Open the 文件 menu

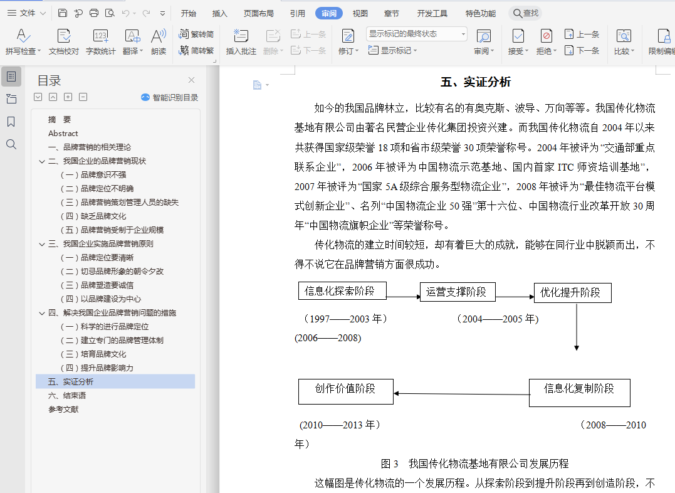tap(26, 13)
